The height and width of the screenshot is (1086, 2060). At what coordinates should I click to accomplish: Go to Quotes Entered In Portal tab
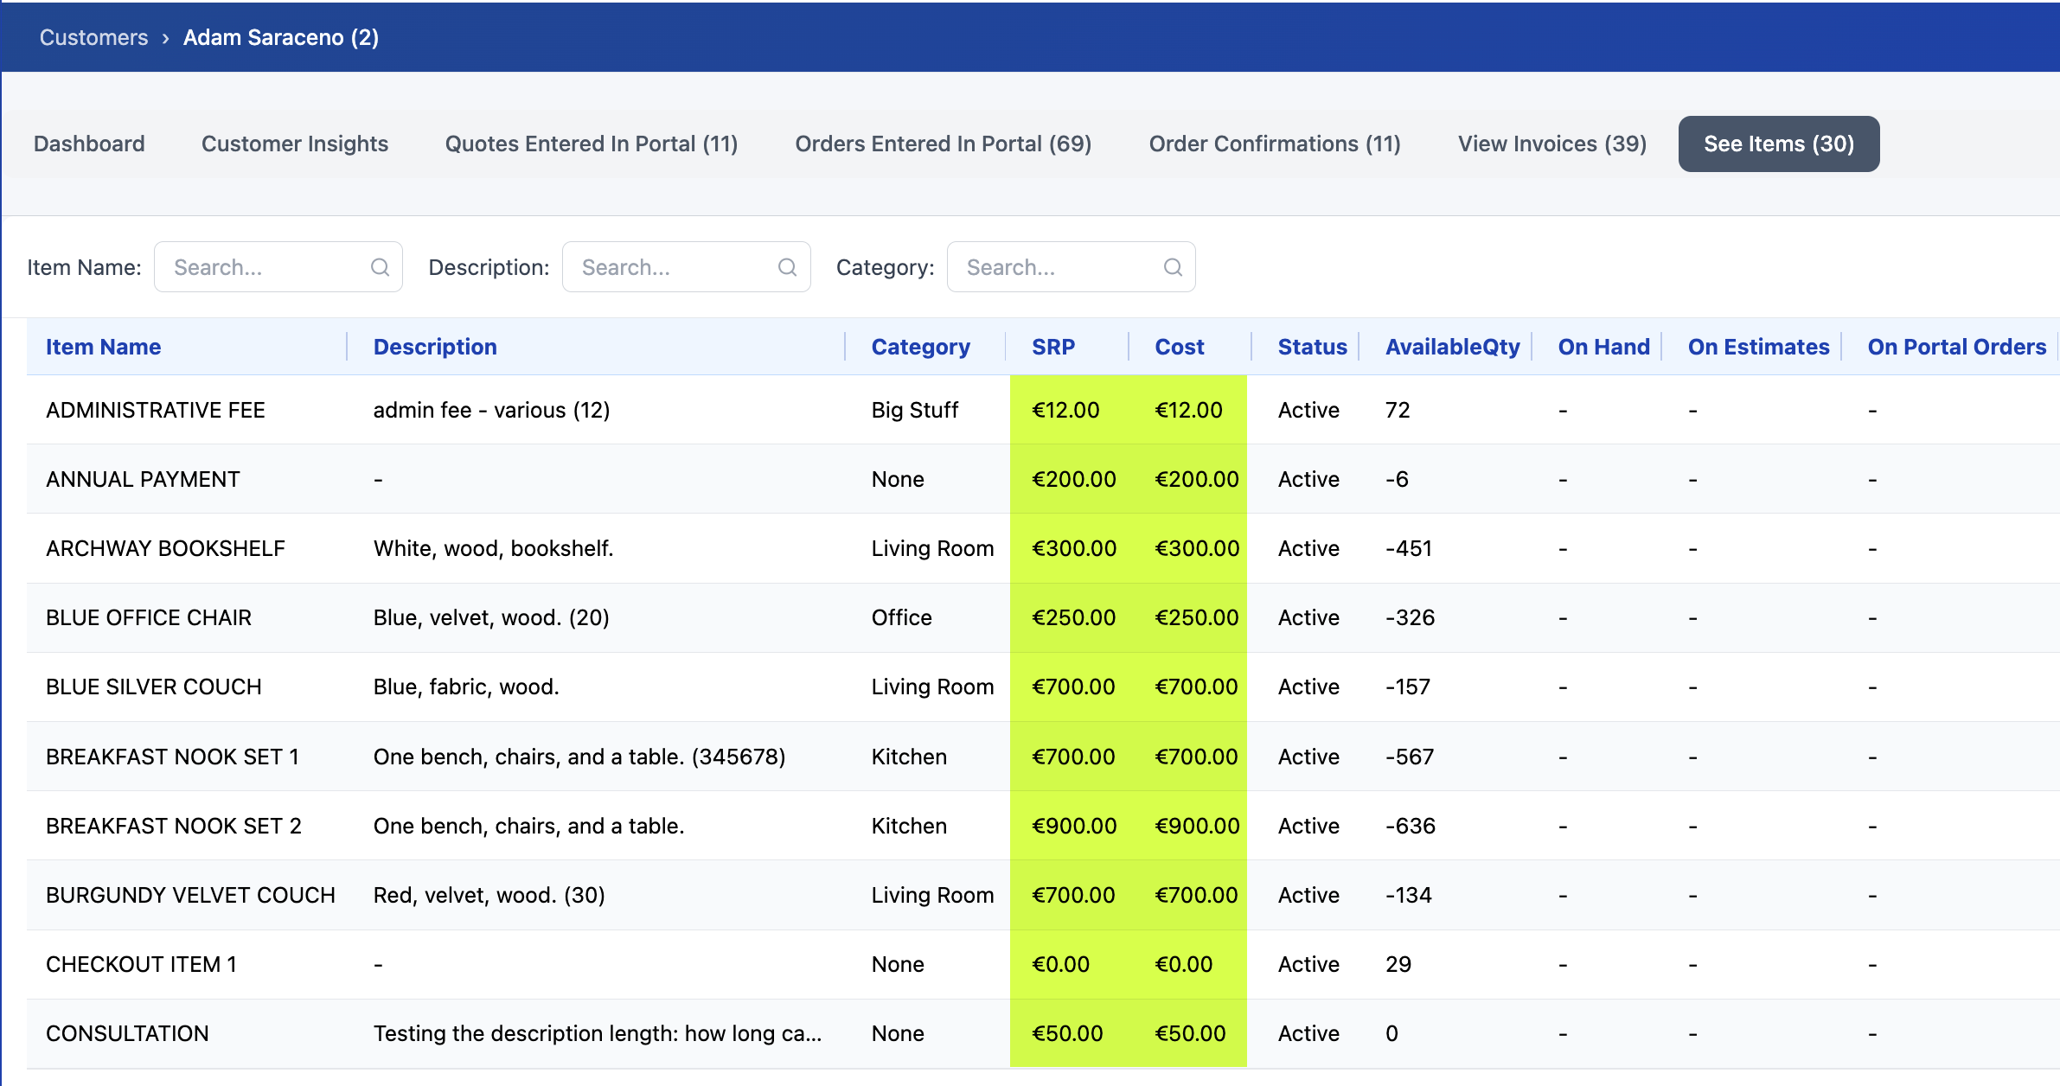(592, 144)
